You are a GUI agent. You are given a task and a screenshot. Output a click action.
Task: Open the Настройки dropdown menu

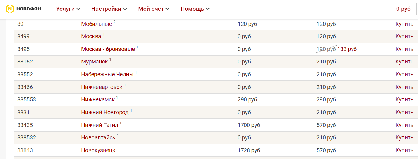[109, 9]
